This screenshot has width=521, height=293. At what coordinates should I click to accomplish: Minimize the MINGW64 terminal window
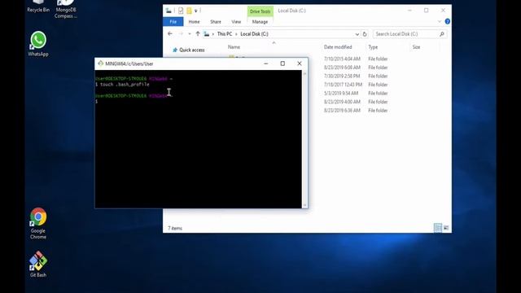point(266,63)
